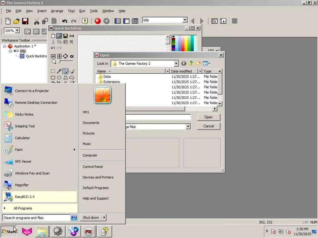The width and height of the screenshot is (318, 238).
Task: Click the gray Stop square icon
Action: 234,21
